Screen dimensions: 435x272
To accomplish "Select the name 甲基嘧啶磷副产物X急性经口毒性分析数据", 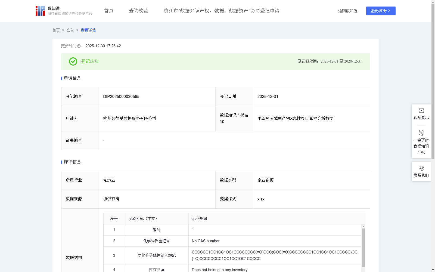I will point(296,119).
